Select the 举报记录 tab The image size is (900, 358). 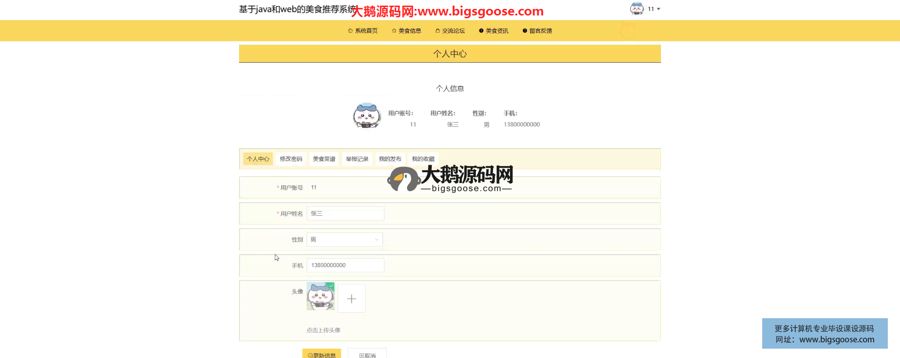[x=357, y=159]
